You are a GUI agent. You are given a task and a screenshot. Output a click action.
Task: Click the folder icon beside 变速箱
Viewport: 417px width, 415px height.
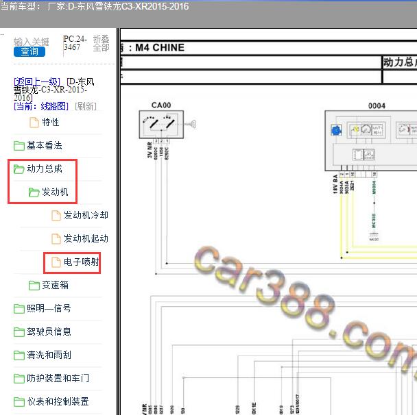(x=34, y=286)
